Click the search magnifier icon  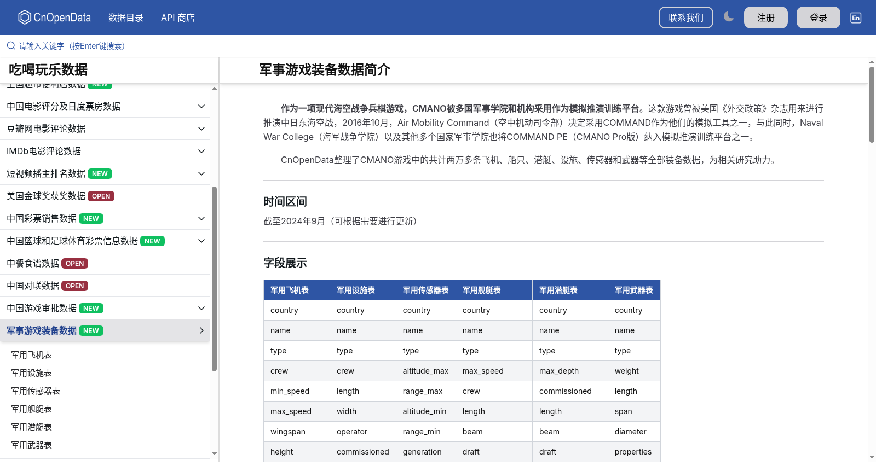click(x=11, y=46)
